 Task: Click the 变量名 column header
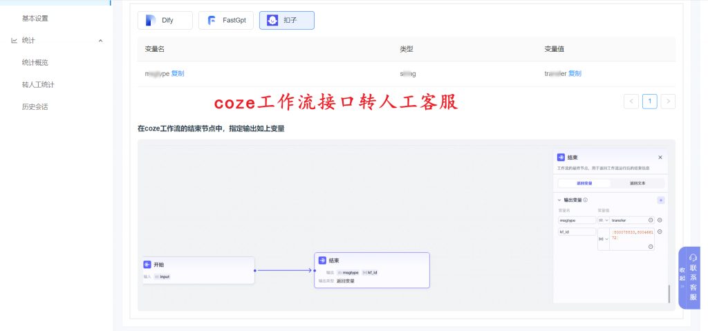coord(154,49)
